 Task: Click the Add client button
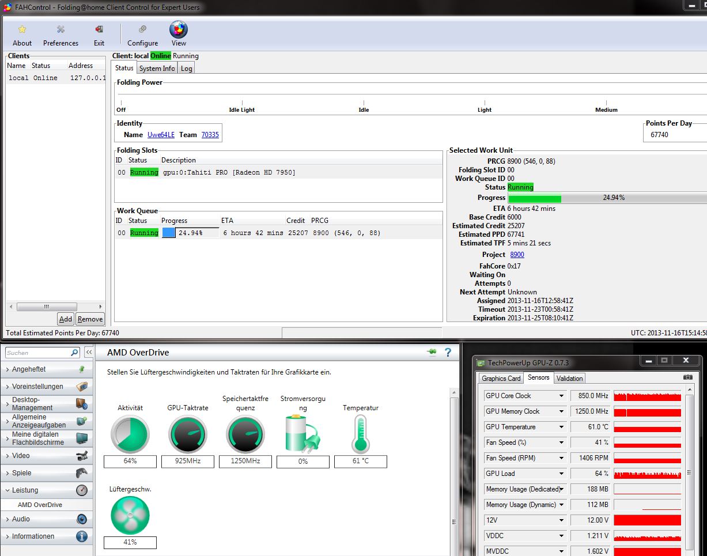(x=66, y=319)
